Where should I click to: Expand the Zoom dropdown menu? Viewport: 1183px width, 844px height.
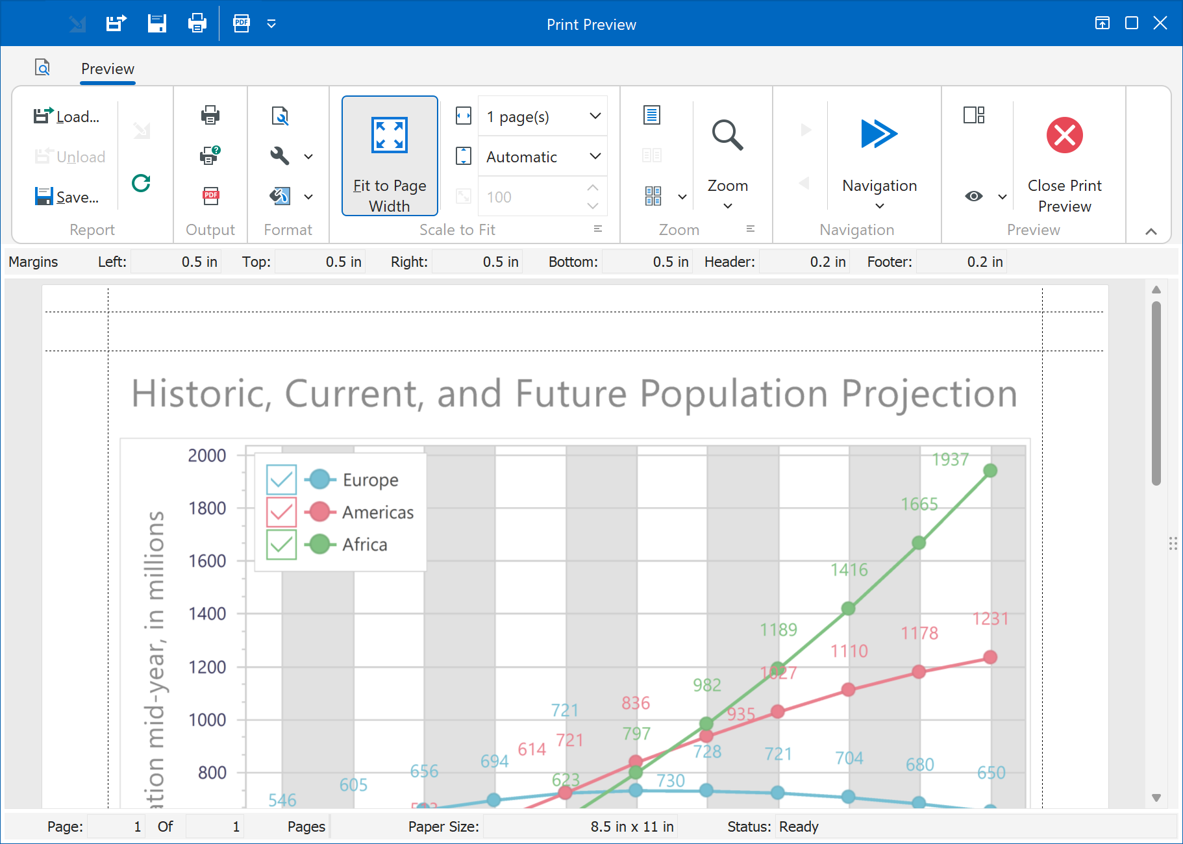(x=727, y=206)
